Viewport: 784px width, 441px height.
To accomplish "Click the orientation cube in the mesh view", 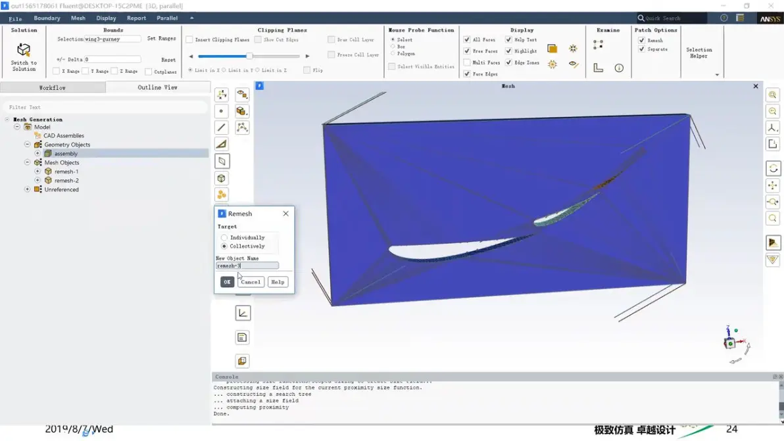I will tap(730, 343).
